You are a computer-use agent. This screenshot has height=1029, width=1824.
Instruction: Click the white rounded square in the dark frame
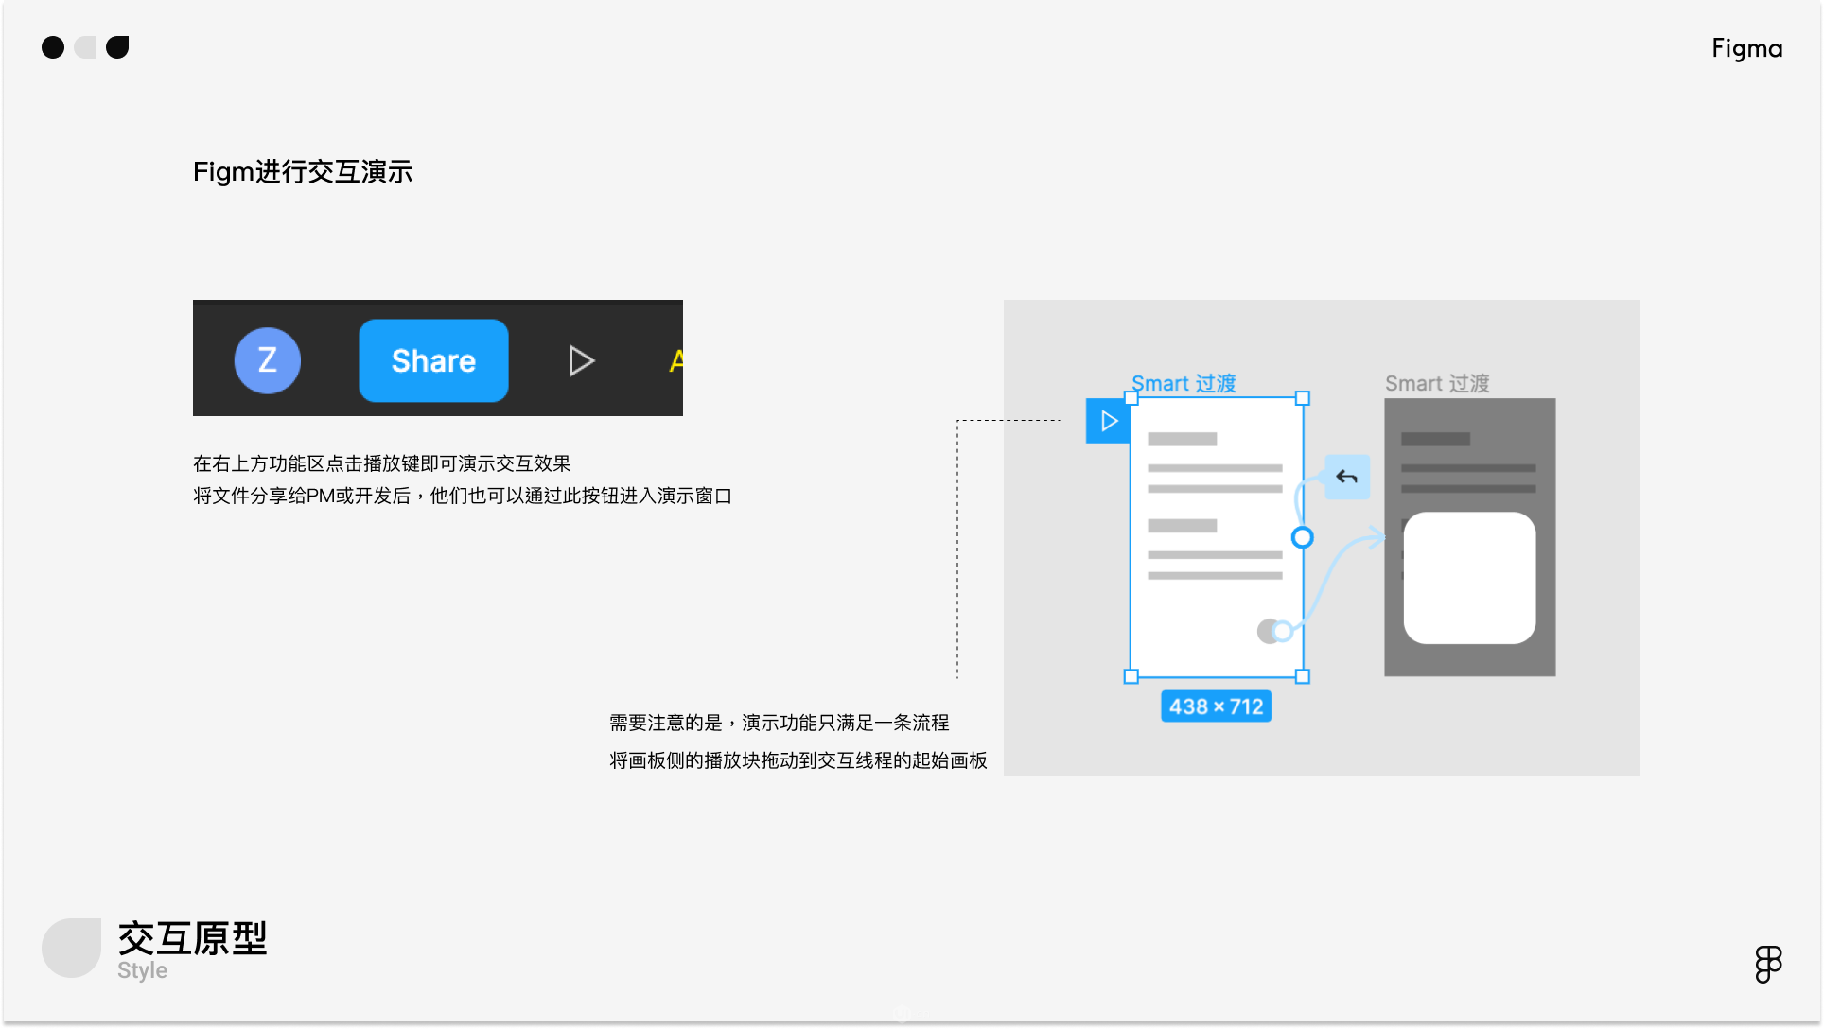point(1469,578)
